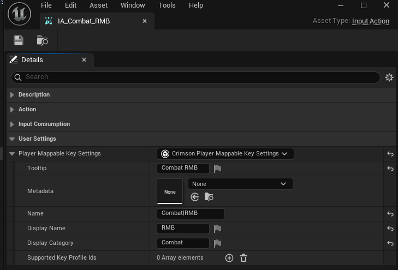Browse to Metadata asset icon
The height and width of the screenshot is (270, 398).
click(x=209, y=197)
